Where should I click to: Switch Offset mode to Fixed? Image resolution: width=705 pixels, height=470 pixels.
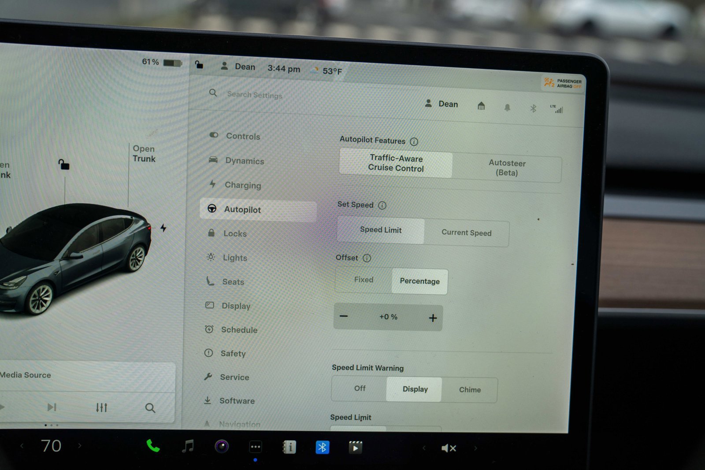(x=364, y=280)
